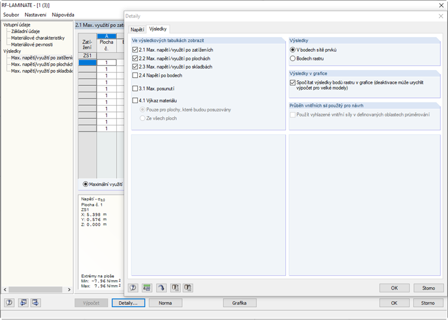Image resolution: width=448 pixels, height=336 pixels.
Task: Click OK in the Detaily dialog
Action: point(394,288)
